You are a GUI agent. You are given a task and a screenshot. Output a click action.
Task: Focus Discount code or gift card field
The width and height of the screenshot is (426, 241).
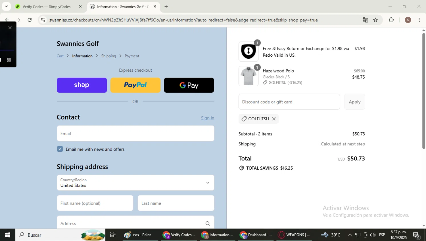[x=289, y=102]
